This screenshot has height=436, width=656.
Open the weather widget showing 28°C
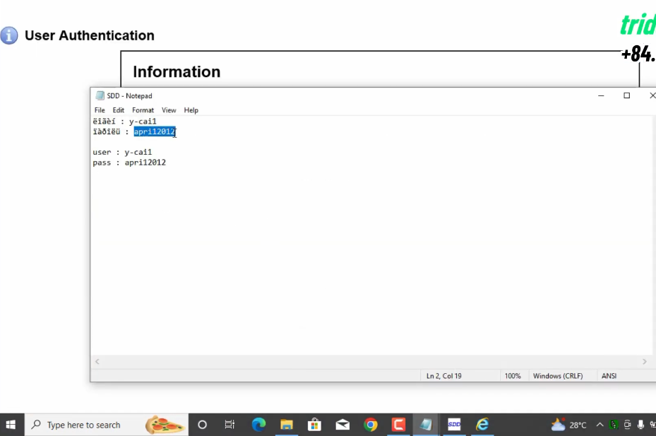pos(568,425)
